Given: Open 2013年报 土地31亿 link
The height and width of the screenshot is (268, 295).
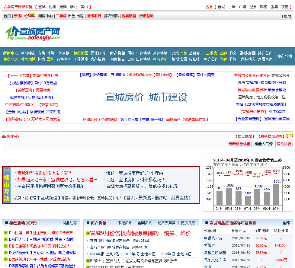Looking at the screenshot, I should point(139,254).
